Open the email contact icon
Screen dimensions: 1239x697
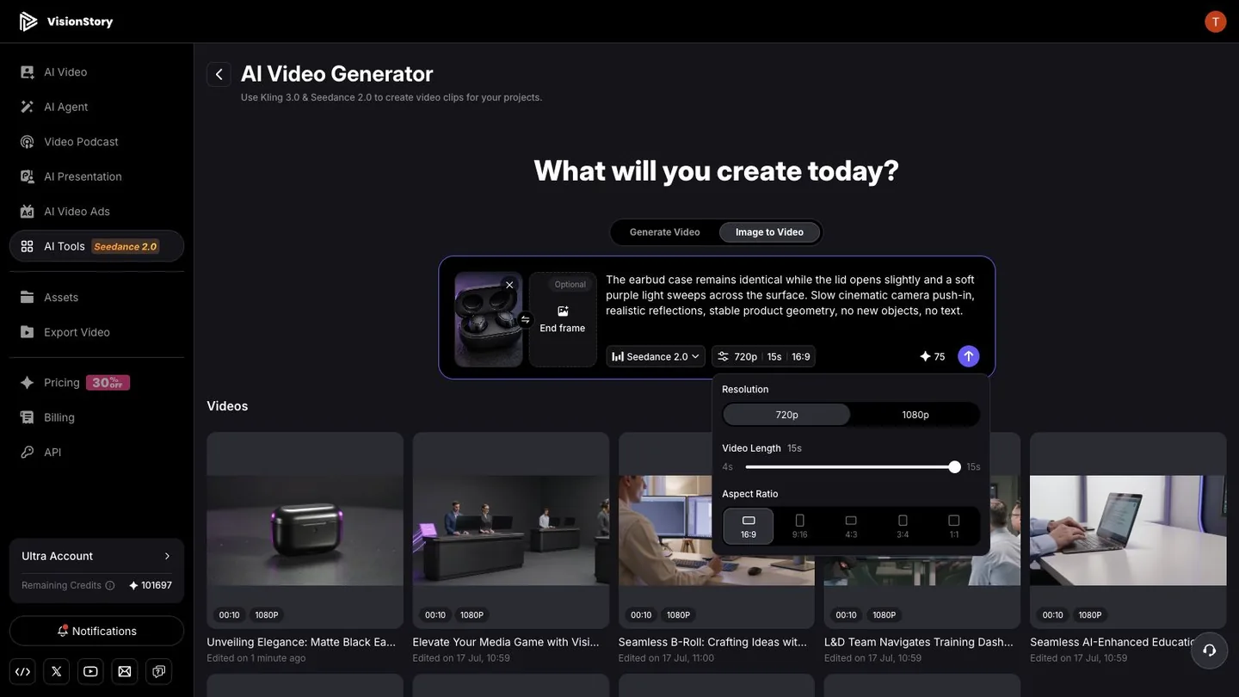(x=125, y=671)
